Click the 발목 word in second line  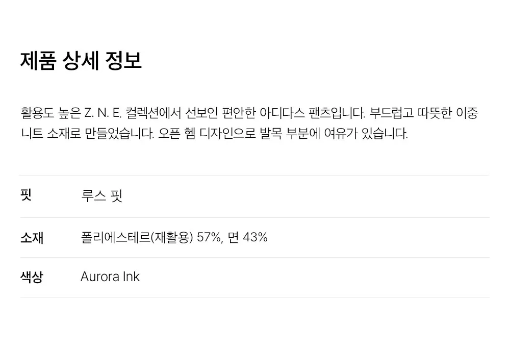271,133
